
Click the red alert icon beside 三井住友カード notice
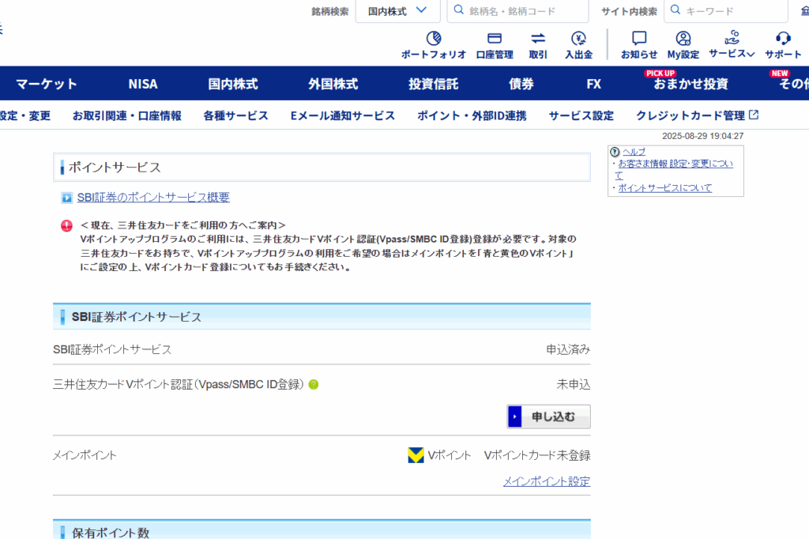point(66,225)
